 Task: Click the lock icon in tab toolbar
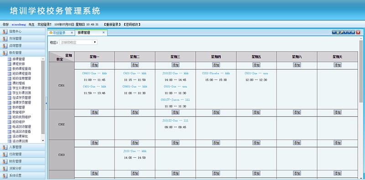[x=338, y=32]
